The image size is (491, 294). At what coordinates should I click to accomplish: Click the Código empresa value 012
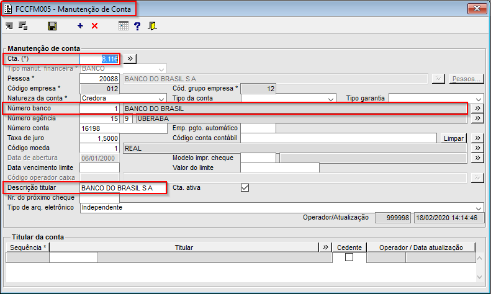pyautogui.click(x=99, y=89)
